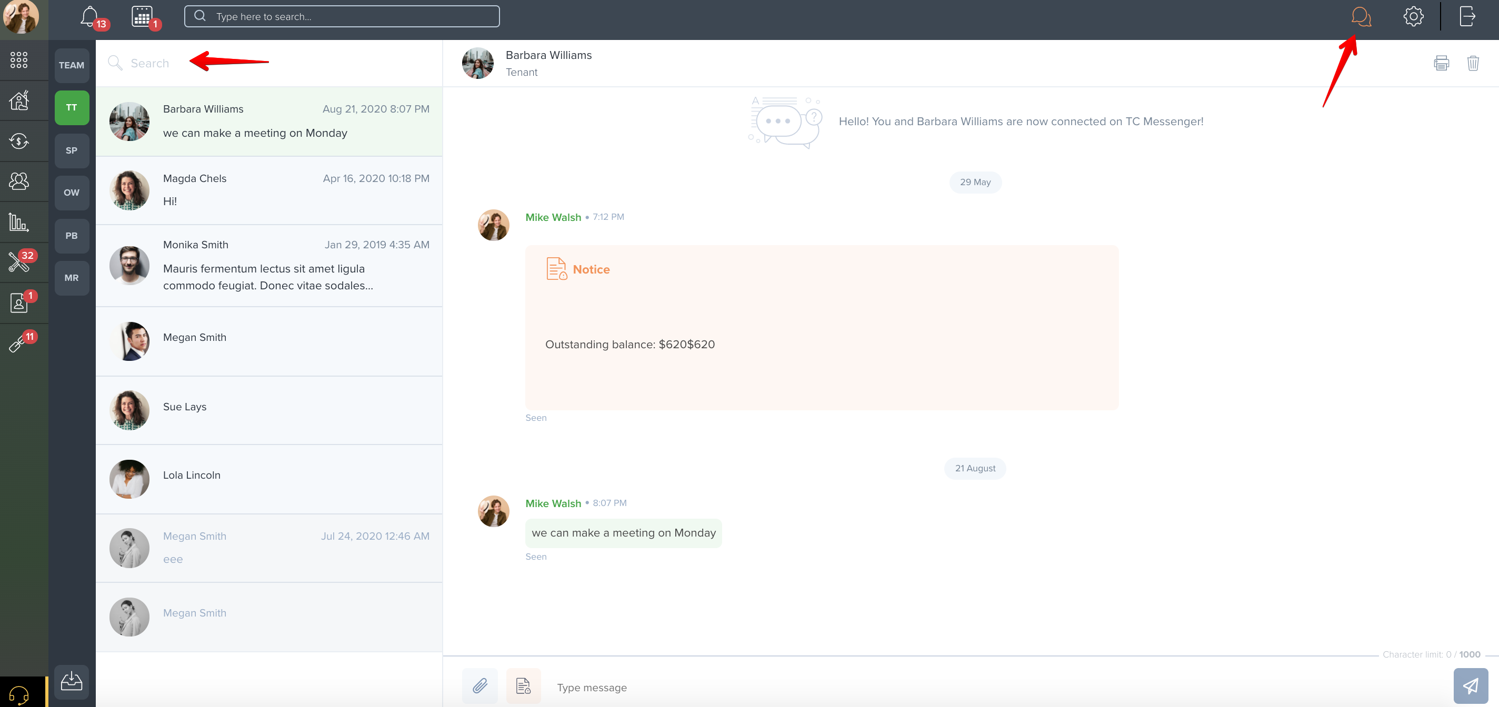This screenshot has height=707, width=1499.
Task: Open the applicant icon with 1 badge
Action: [18, 303]
